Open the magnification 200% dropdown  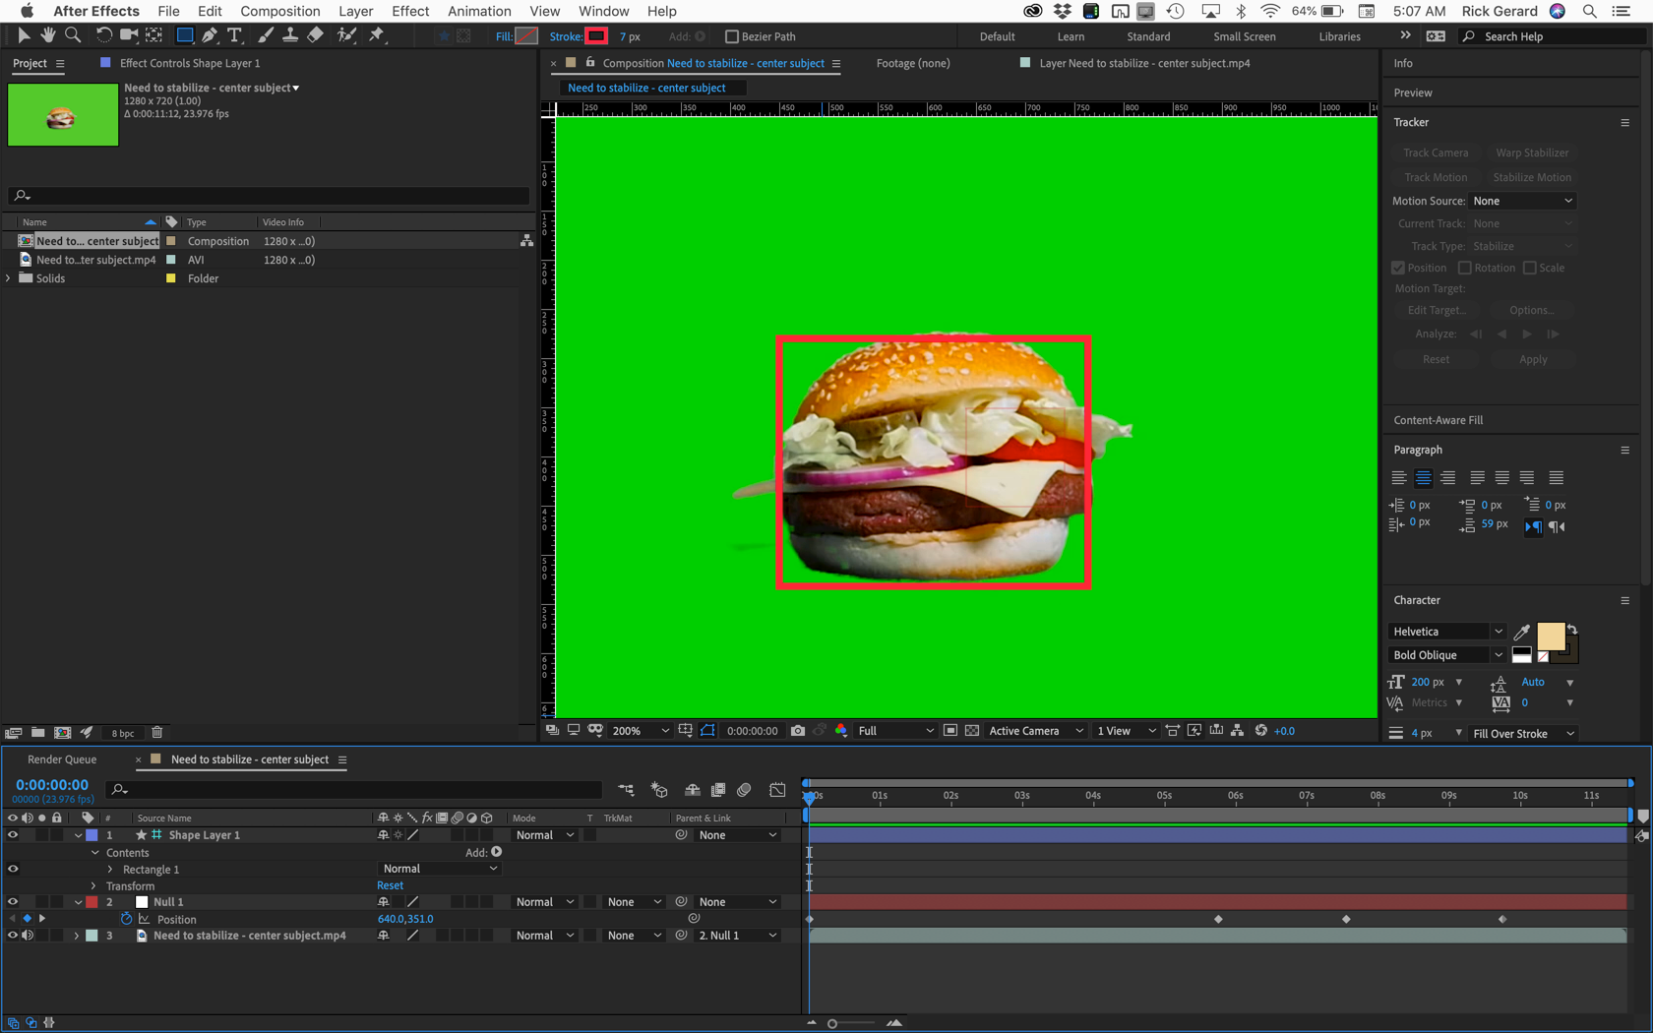[x=641, y=731]
